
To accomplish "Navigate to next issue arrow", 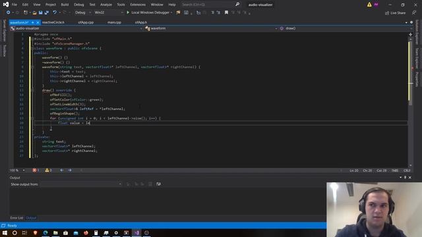I will pyautogui.click(x=70, y=171).
